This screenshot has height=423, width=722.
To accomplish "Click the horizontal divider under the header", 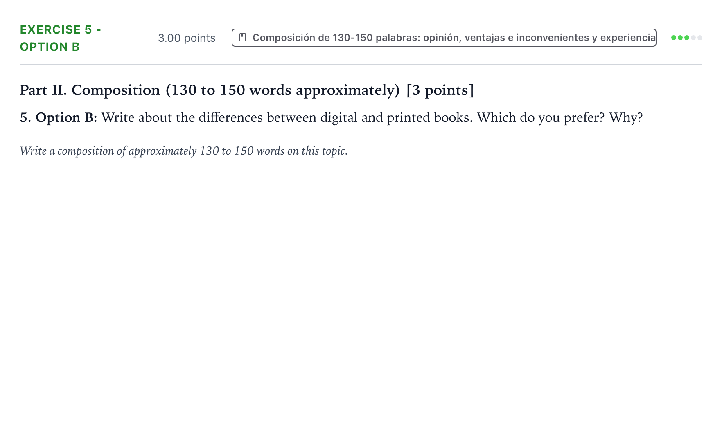I will coord(361,64).
